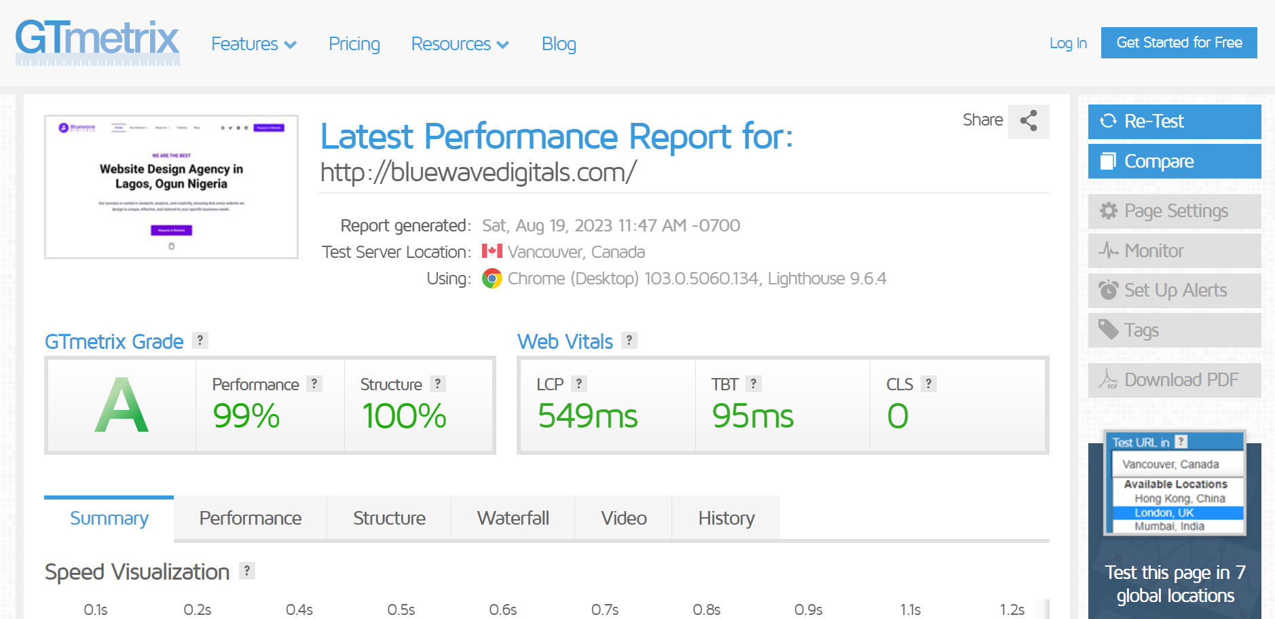Switch to the Waterfall tab
This screenshot has width=1275, height=619.
coord(513,518)
